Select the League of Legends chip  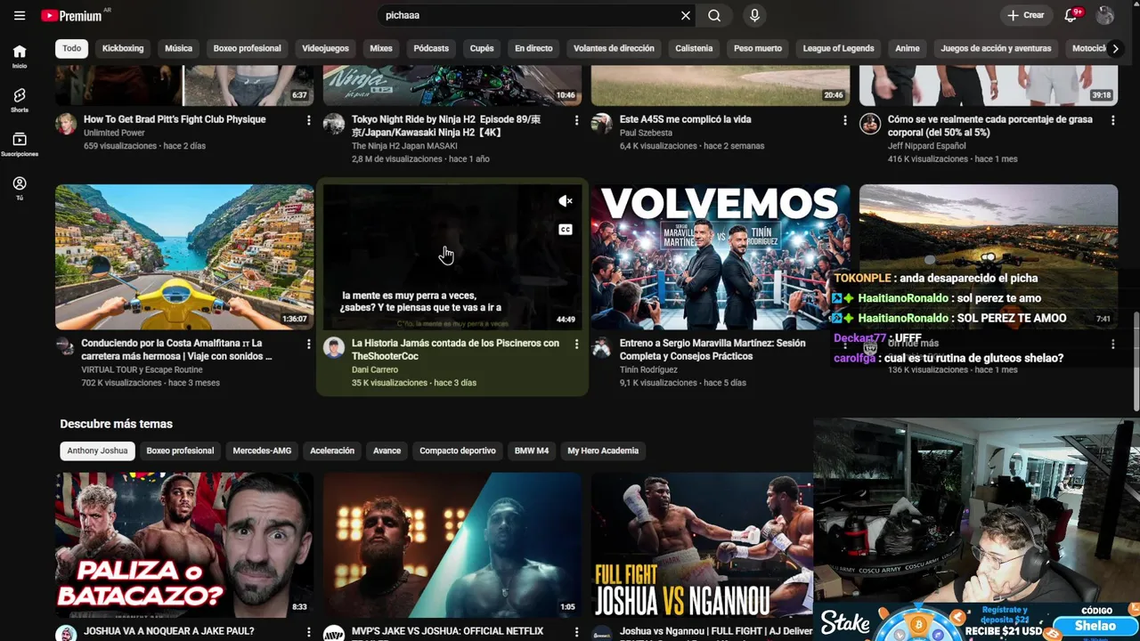[838, 48]
